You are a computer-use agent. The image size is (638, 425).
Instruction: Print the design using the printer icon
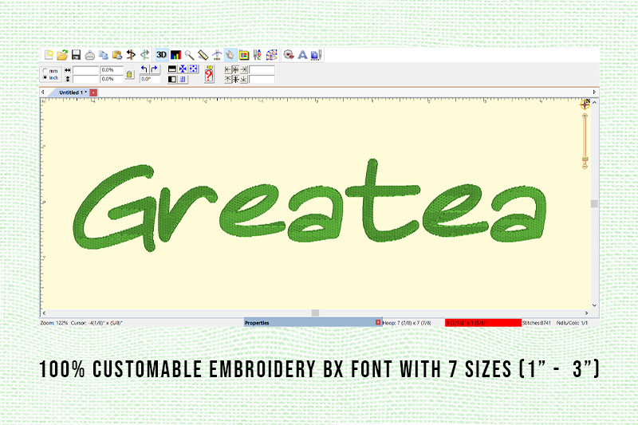(x=90, y=55)
